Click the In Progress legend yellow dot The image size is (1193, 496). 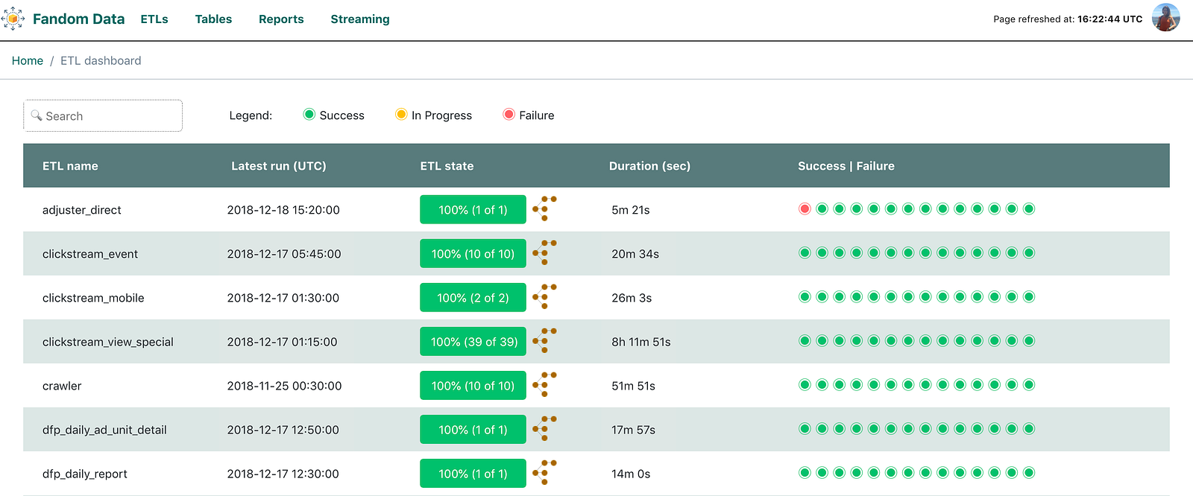401,115
